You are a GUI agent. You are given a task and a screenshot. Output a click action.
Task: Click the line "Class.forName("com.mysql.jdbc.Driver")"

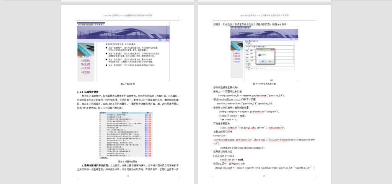pos(253,128)
